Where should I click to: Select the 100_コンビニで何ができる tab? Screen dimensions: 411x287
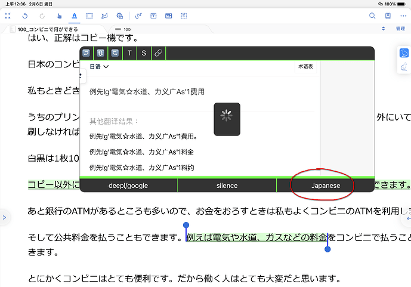tap(48, 29)
